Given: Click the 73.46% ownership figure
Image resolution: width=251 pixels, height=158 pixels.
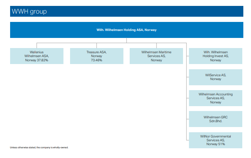Looking at the screenshot, I should pos(97,60).
